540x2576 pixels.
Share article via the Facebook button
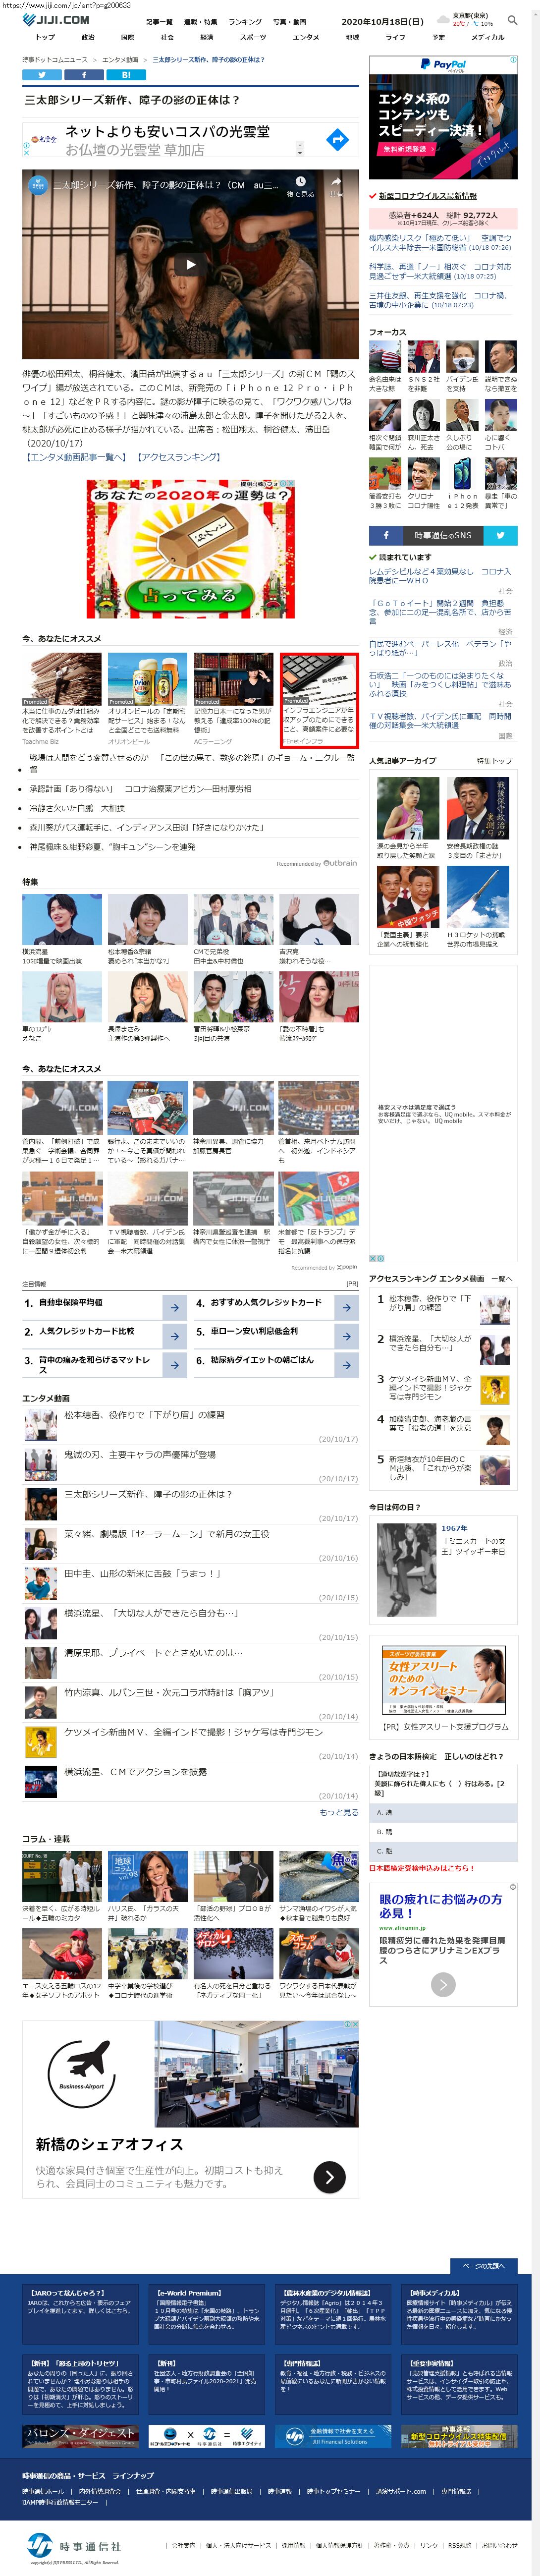[83, 75]
